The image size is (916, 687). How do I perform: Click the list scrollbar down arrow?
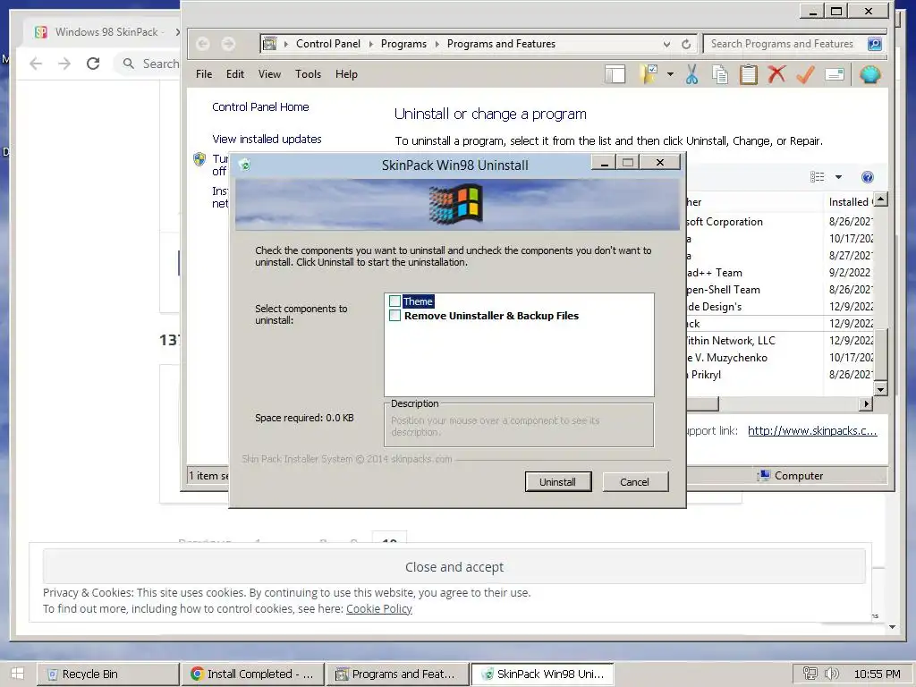(x=880, y=389)
